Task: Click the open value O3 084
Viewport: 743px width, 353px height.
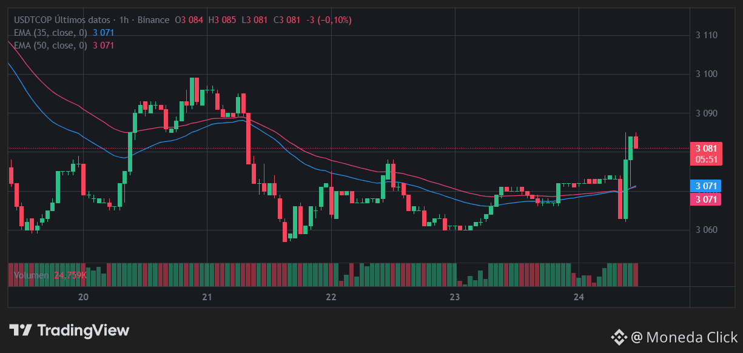Action: (x=189, y=20)
